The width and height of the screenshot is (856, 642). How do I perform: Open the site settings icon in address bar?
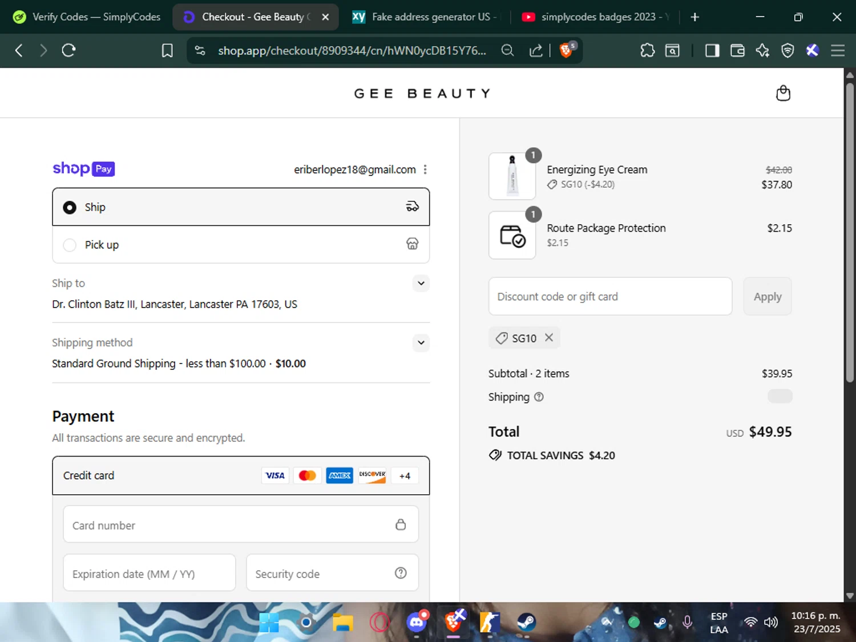(200, 50)
